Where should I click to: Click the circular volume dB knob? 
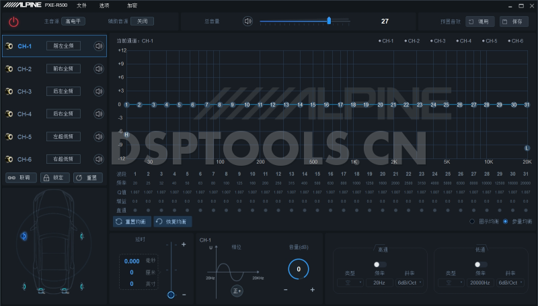(x=299, y=269)
